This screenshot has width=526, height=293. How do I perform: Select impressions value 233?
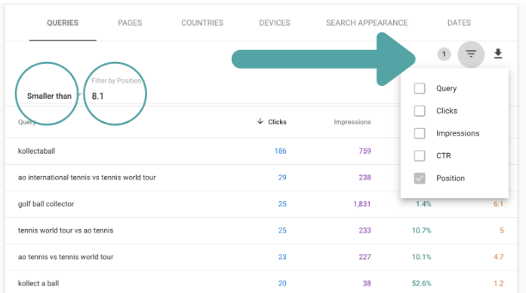pos(365,230)
